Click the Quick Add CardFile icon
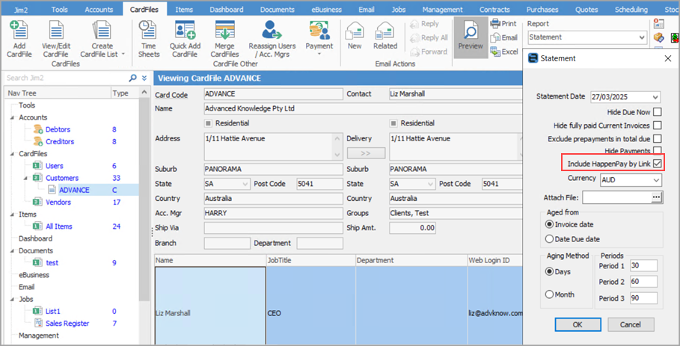Viewport: 680px width, 346px height. click(185, 31)
